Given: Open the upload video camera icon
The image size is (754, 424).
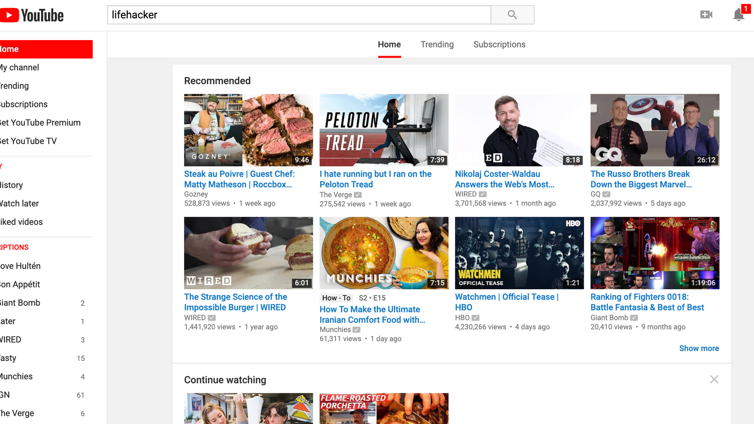Looking at the screenshot, I should (706, 15).
